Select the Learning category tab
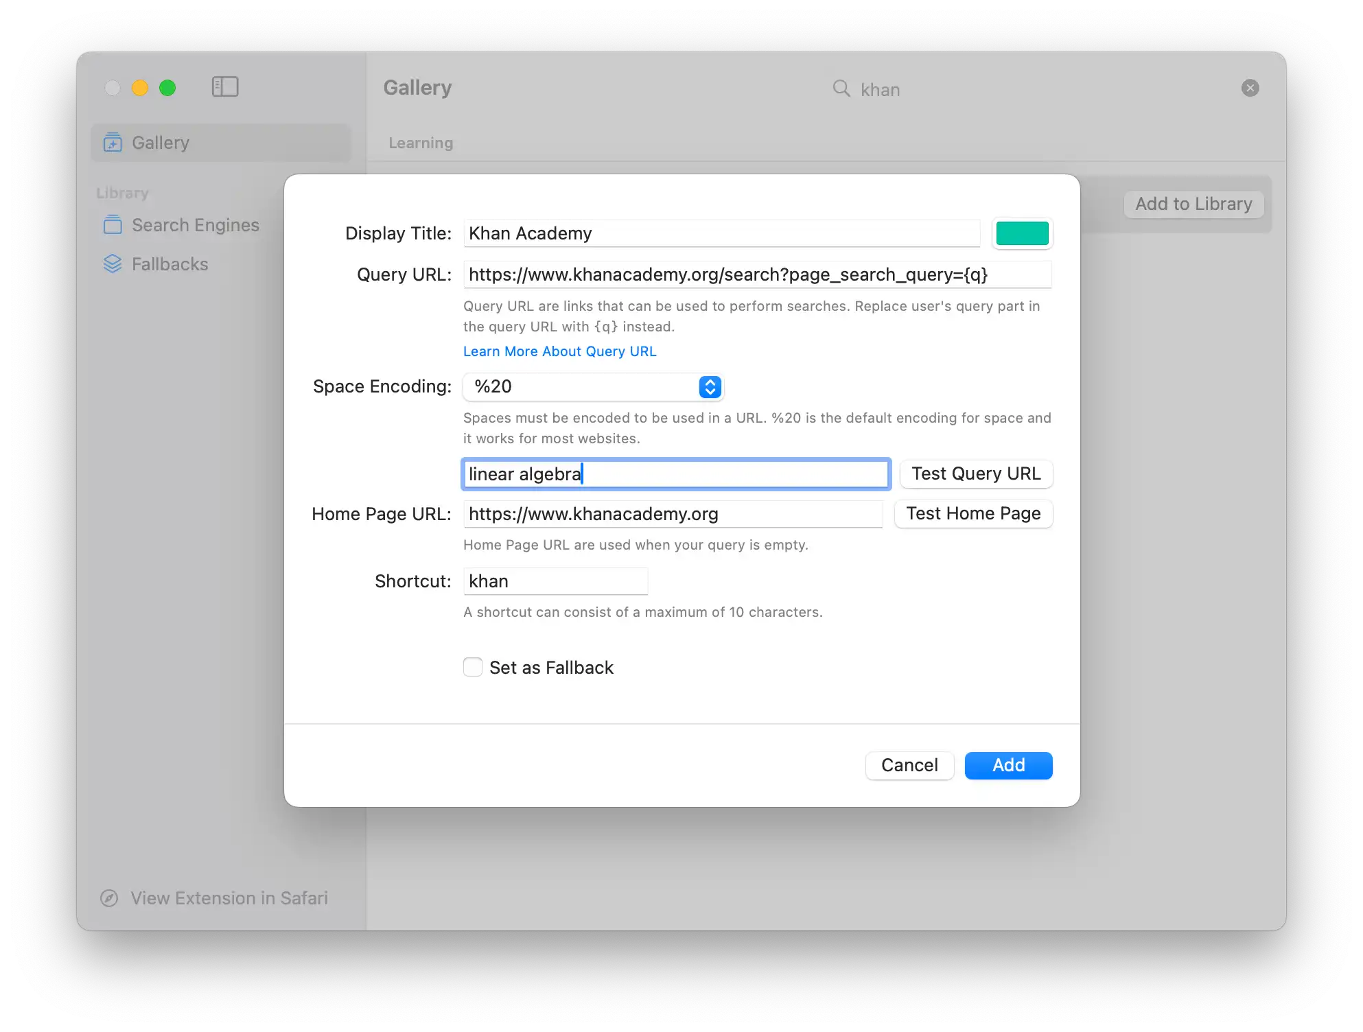Viewport: 1363px width, 1032px height. [421, 143]
